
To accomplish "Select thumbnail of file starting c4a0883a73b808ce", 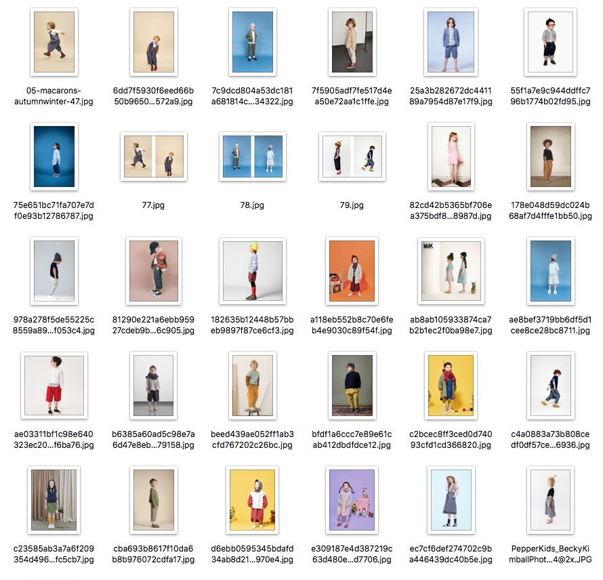I will (x=550, y=386).
